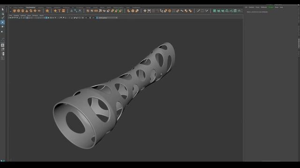Switch to the Rotate tool

pyautogui.click(x=2, y=27)
